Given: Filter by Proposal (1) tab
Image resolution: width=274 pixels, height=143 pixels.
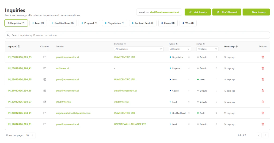Looking at the screenshot, I should [x=89, y=23].
